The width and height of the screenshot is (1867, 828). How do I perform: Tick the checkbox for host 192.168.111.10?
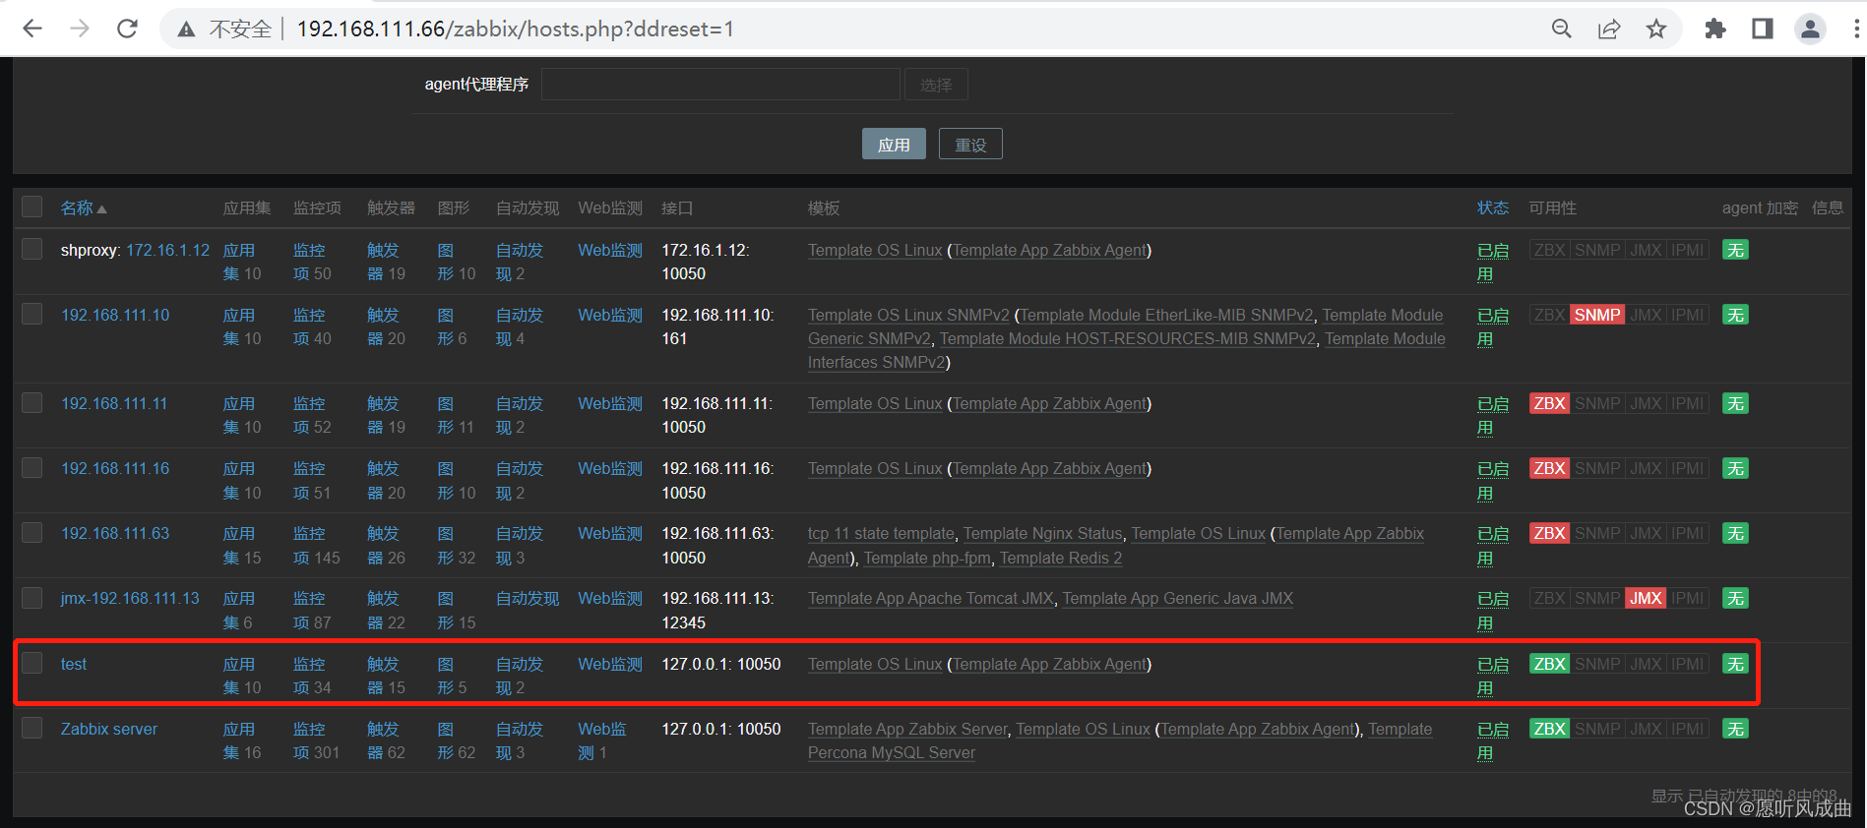click(x=32, y=314)
